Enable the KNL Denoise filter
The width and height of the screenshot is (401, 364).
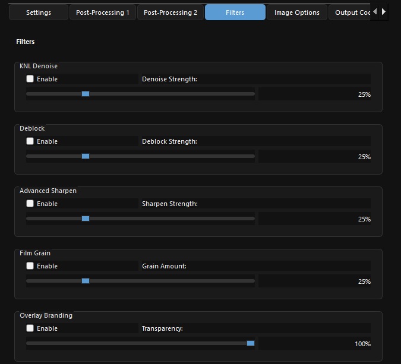pos(30,79)
